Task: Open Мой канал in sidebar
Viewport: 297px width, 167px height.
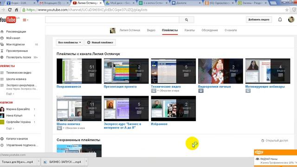Action: click(13, 38)
